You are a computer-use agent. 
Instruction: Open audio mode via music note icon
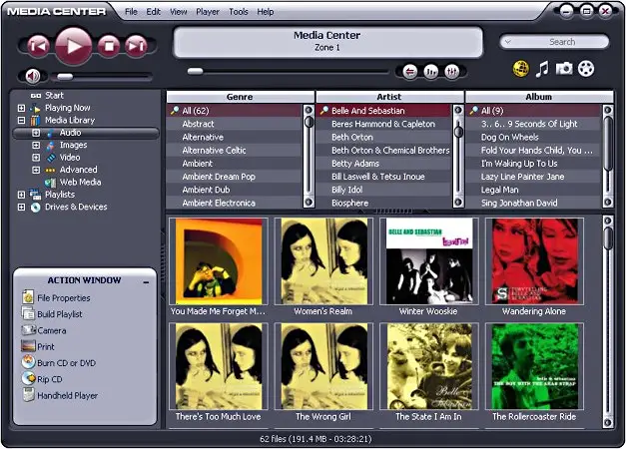tap(542, 69)
